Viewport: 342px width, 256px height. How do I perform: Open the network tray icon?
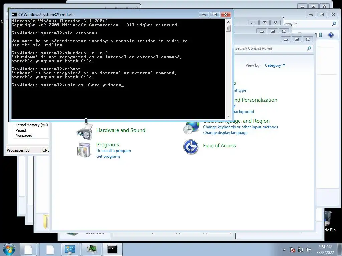click(x=300, y=250)
